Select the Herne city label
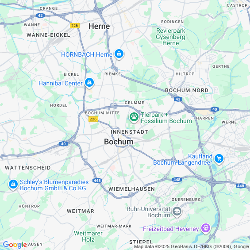This screenshot has width=250, height=250. pos(99,26)
